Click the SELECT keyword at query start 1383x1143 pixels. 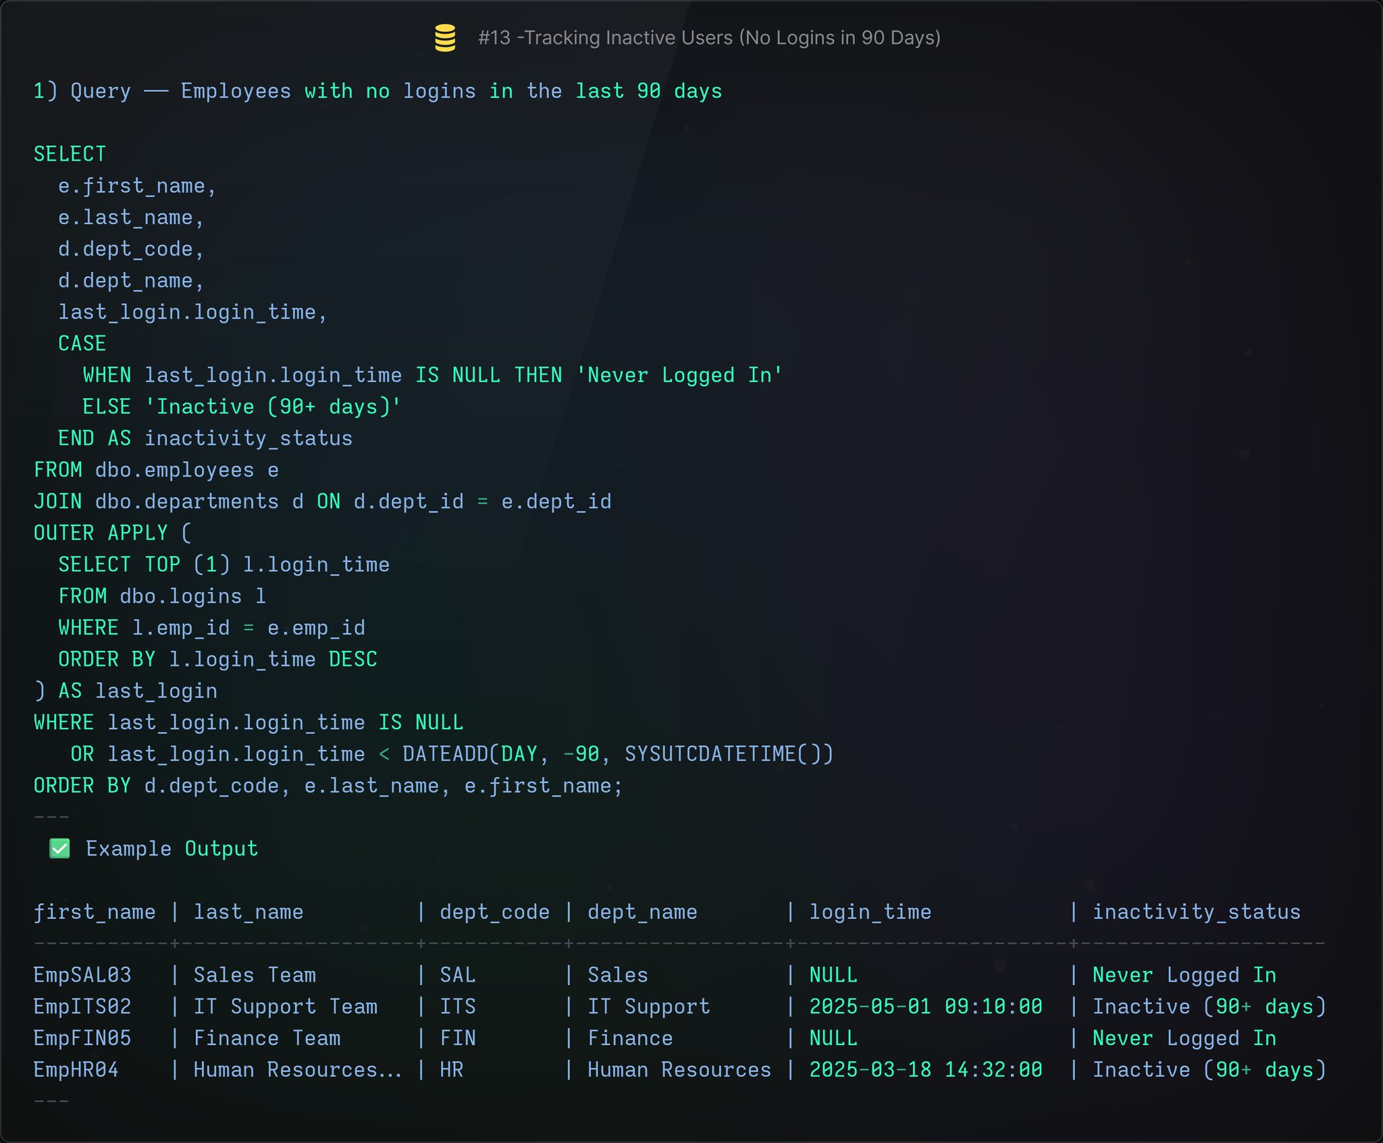[70, 154]
